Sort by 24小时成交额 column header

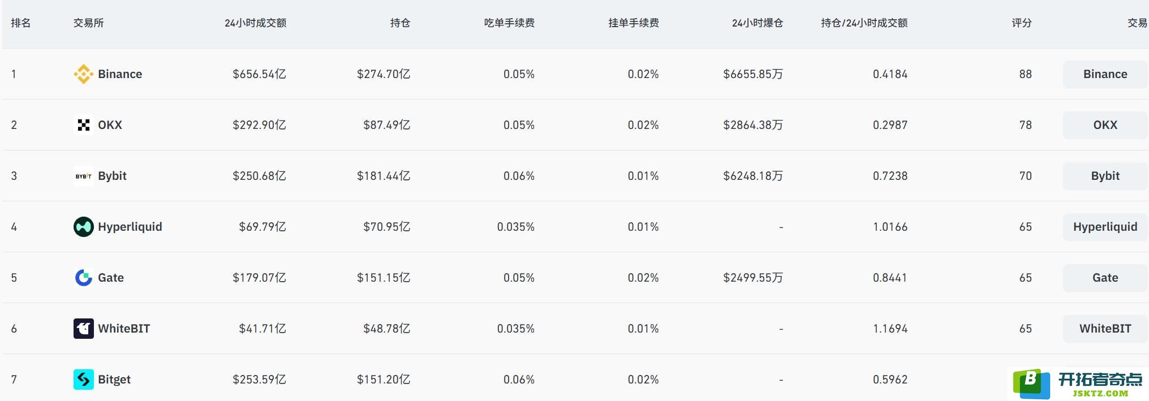coord(255,23)
